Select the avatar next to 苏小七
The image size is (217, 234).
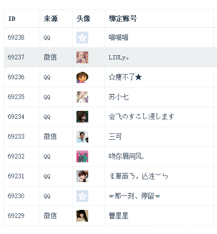[x=82, y=97]
